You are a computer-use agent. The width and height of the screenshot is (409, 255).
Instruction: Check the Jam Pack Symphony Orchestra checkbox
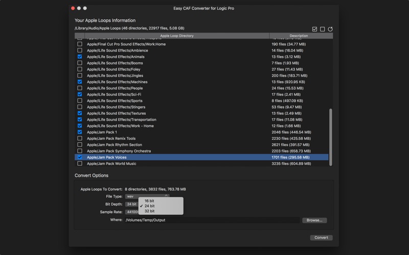coord(80,150)
